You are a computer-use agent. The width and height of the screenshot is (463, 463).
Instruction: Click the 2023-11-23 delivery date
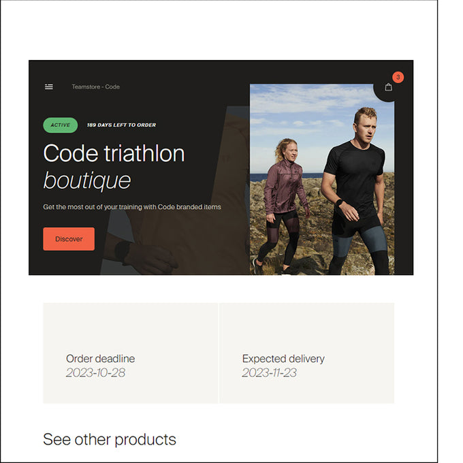coord(270,372)
